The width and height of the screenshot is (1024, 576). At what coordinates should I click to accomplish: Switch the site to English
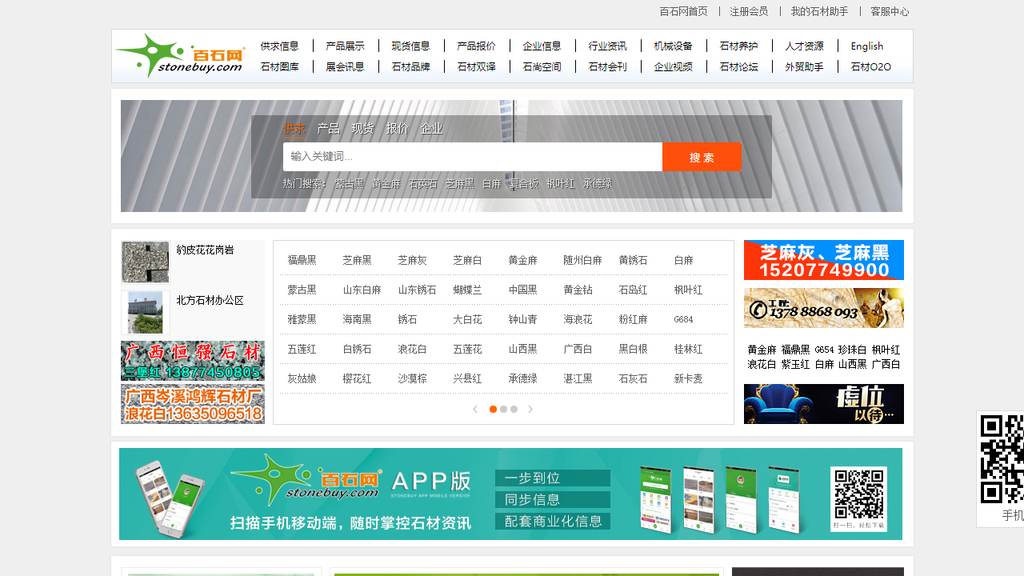[x=866, y=46]
